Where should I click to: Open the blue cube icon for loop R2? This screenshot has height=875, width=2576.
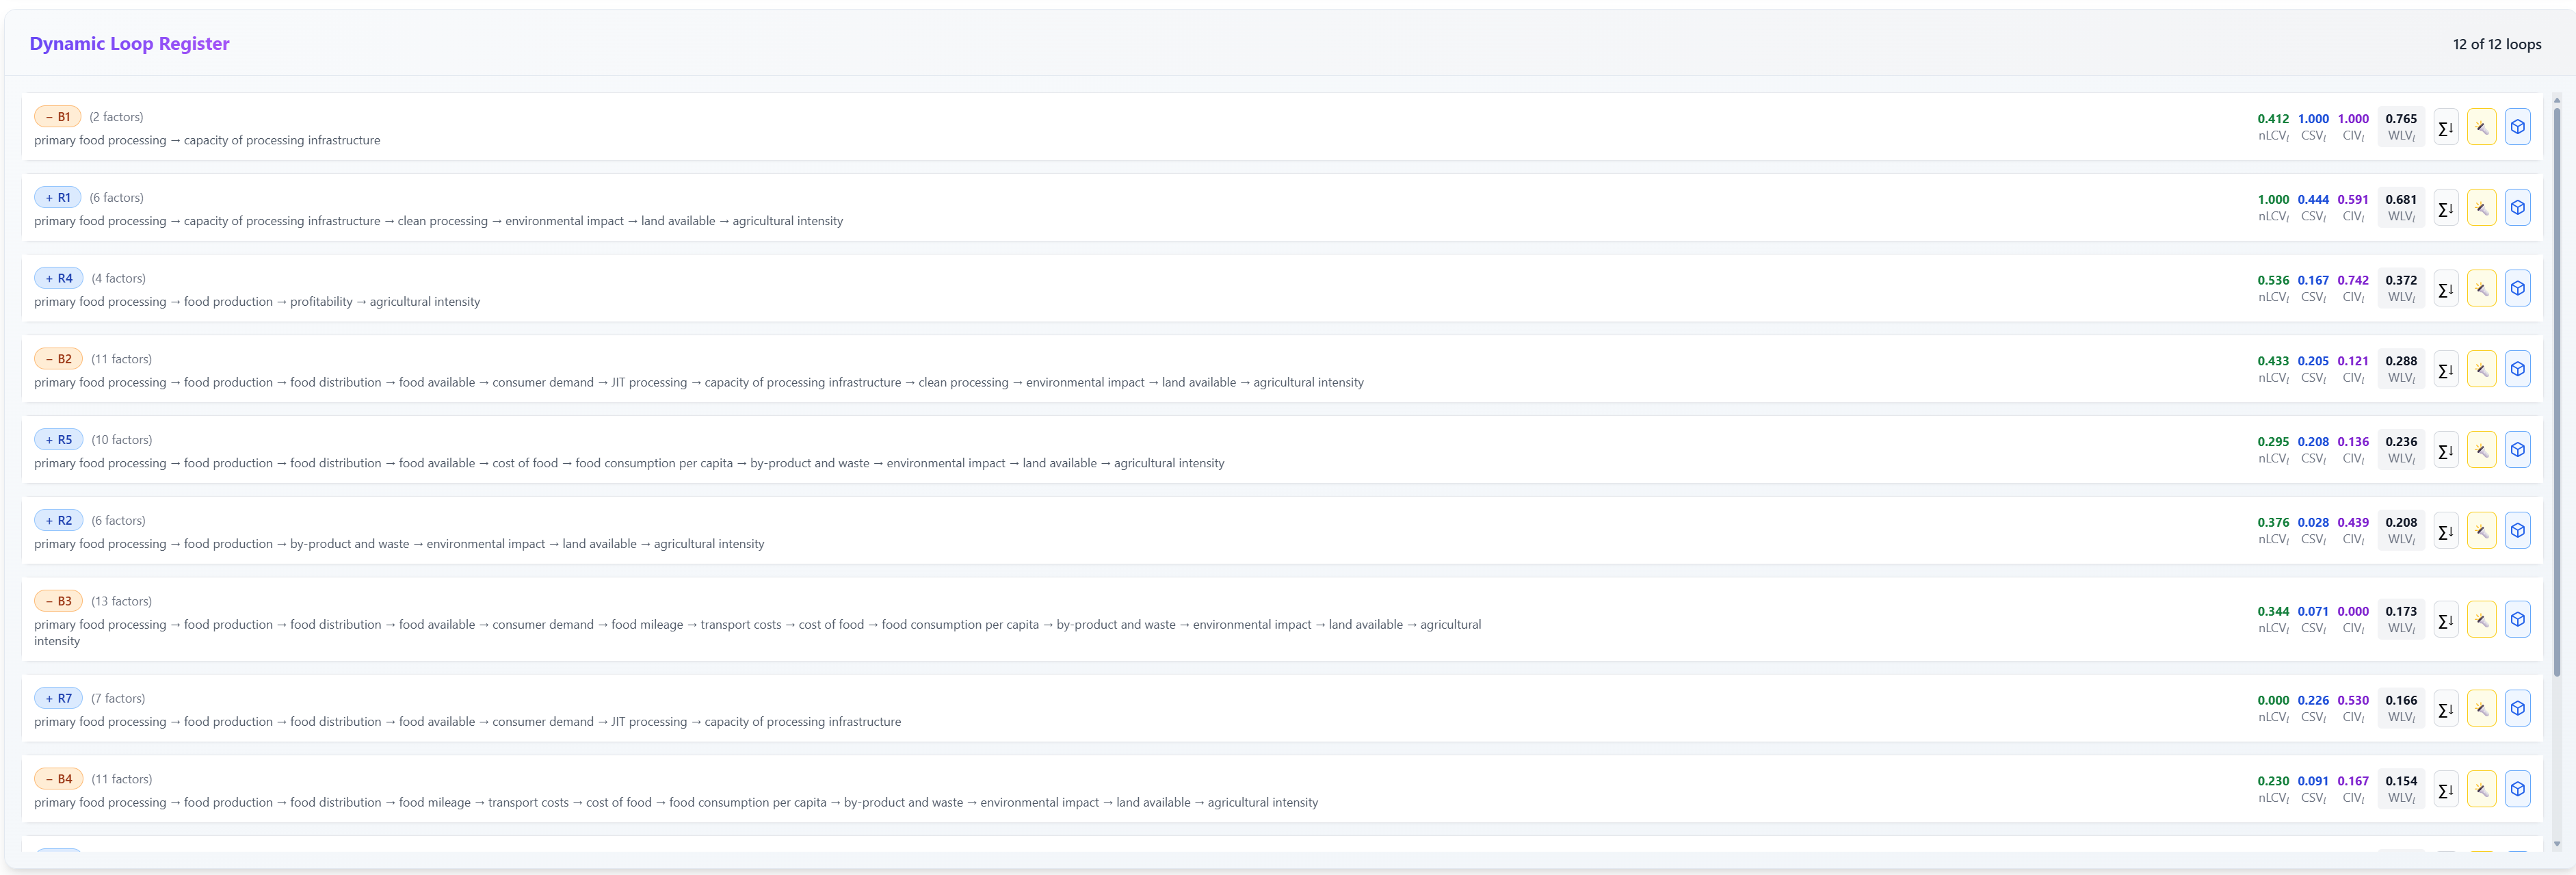click(2517, 531)
